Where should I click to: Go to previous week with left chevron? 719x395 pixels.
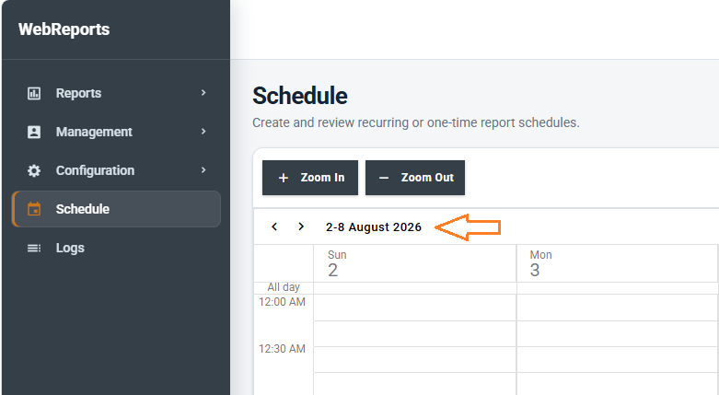click(x=274, y=227)
